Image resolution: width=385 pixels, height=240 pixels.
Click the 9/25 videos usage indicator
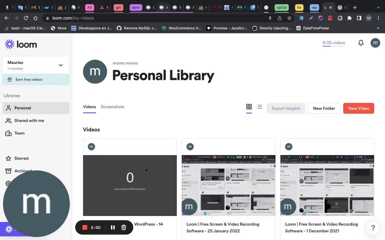coord(334,43)
